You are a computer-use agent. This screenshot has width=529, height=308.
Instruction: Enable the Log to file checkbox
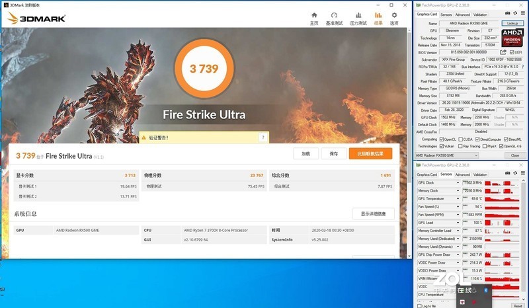tap(419, 306)
